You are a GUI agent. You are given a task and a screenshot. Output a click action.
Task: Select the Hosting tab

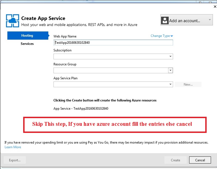(x=28, y=36)
